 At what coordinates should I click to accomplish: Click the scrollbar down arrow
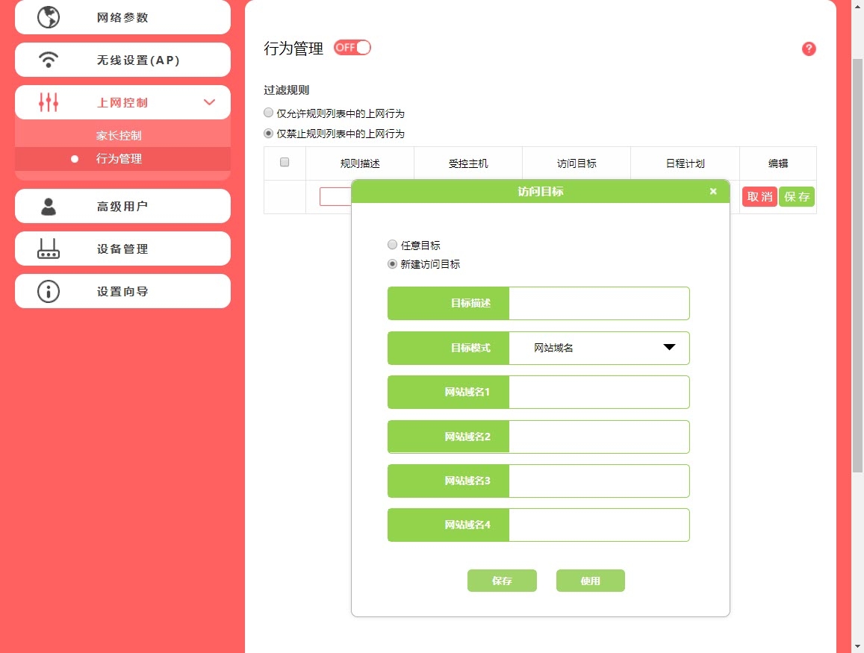857,646
